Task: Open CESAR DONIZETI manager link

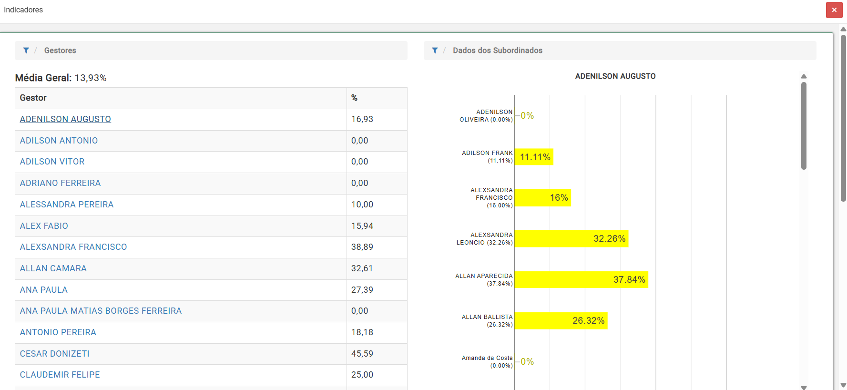Action: click(55, 354)
